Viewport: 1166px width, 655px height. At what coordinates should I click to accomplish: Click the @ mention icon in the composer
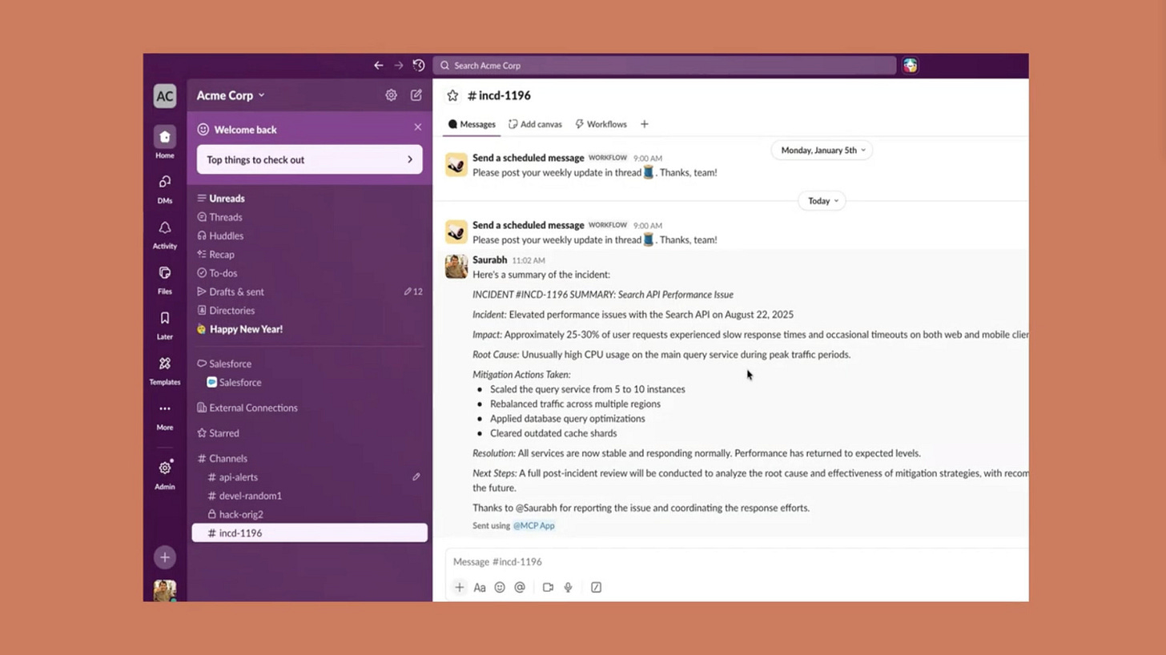coord(520,587)
